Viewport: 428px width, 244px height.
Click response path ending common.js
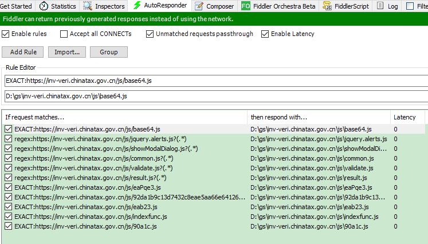312,158
